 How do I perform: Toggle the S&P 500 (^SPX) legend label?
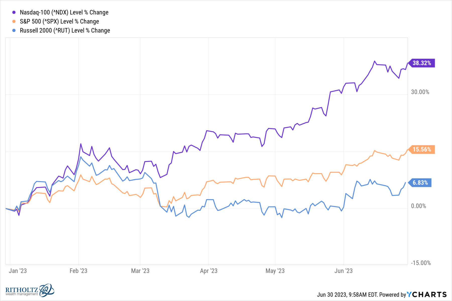coord(59,21)
